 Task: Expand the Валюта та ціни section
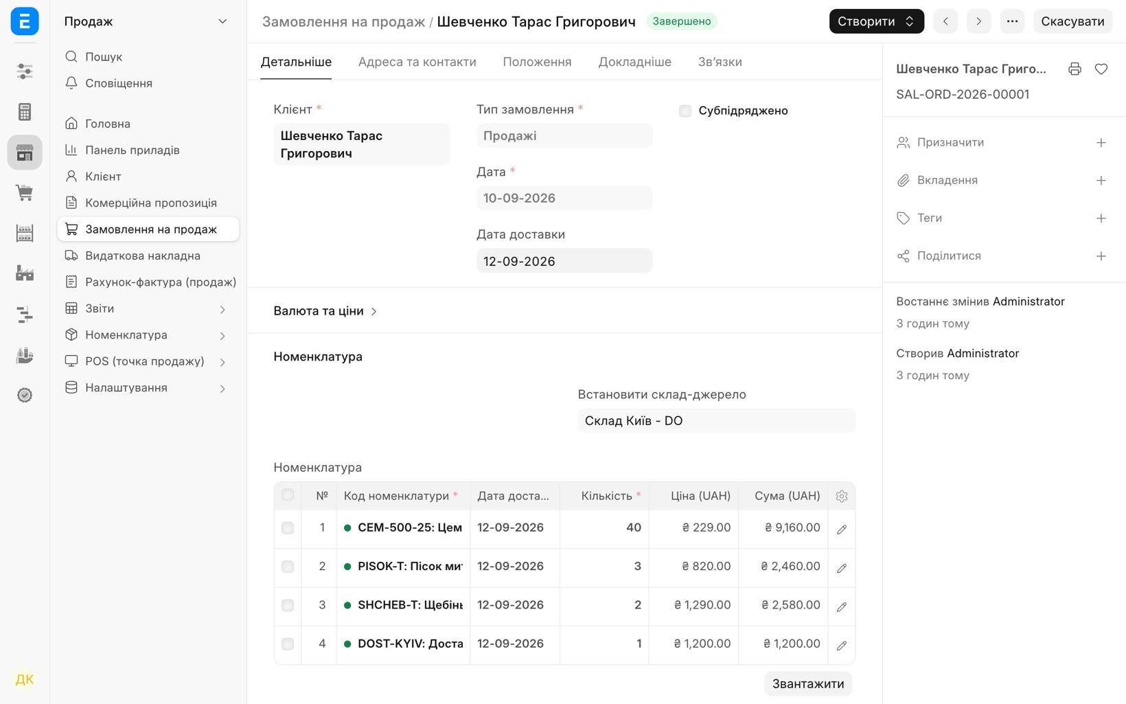(325, 310)
